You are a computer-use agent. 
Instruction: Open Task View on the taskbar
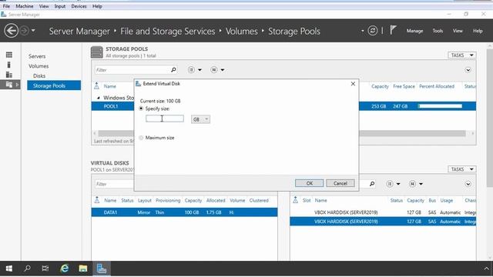(45, 269)
